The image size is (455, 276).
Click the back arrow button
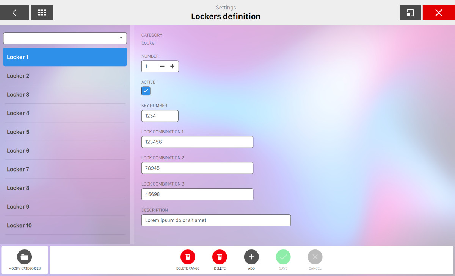(x=14, y=12)
